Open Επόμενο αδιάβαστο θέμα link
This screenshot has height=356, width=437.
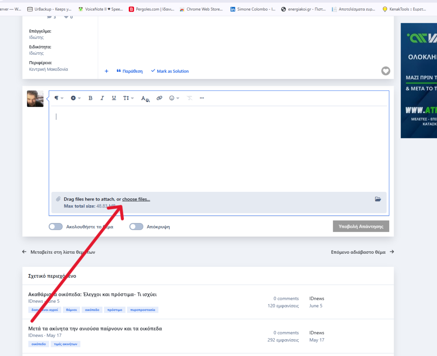(x=362, y=252)
